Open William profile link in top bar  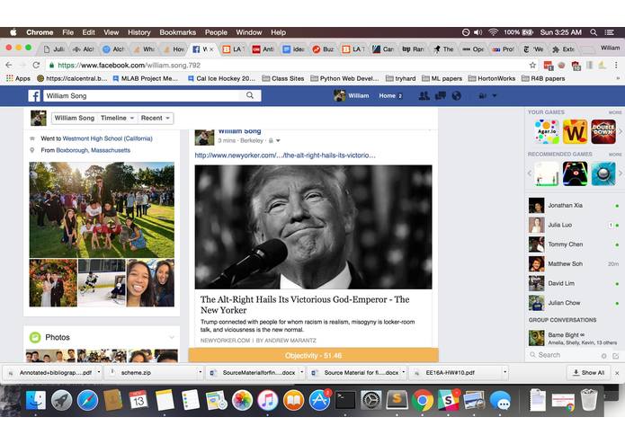[x=352, y=95]
